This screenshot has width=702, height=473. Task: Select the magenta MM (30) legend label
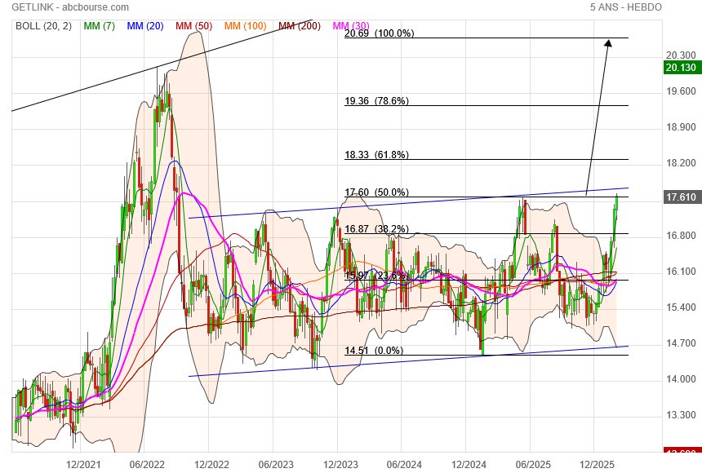click(352, 26)
